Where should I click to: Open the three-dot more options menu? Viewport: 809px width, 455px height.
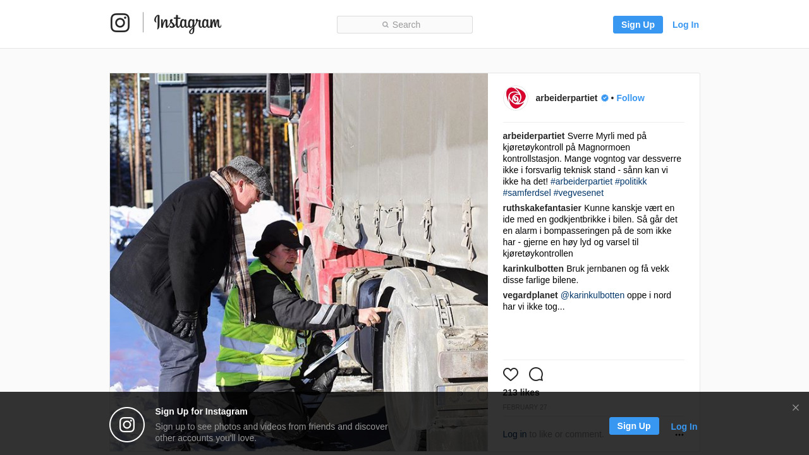click(x=679, y=435)
